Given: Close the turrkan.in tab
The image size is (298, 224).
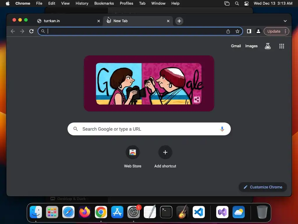Looking at the screenshot, I should click(98, 21).
